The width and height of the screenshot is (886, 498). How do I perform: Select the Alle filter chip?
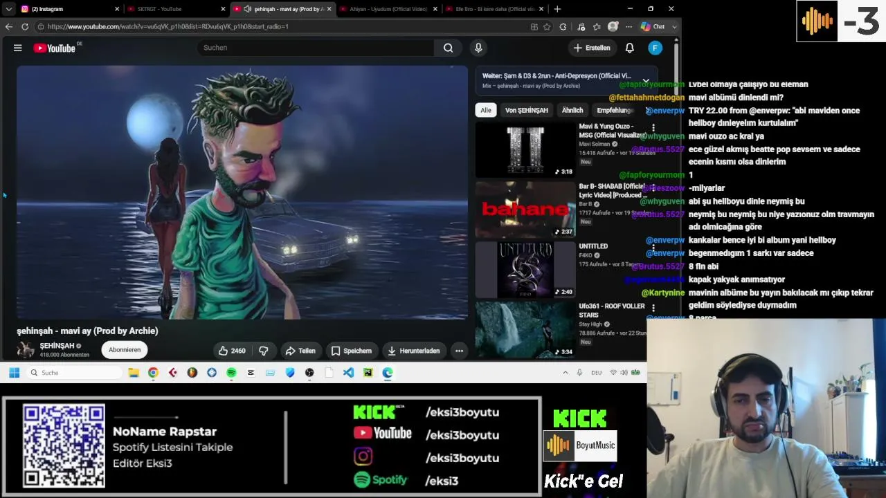coord(486,110)
